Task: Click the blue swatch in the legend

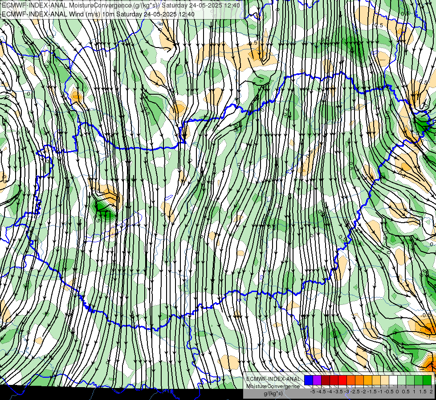Action: pyautogui.click(x=309, y=380)
